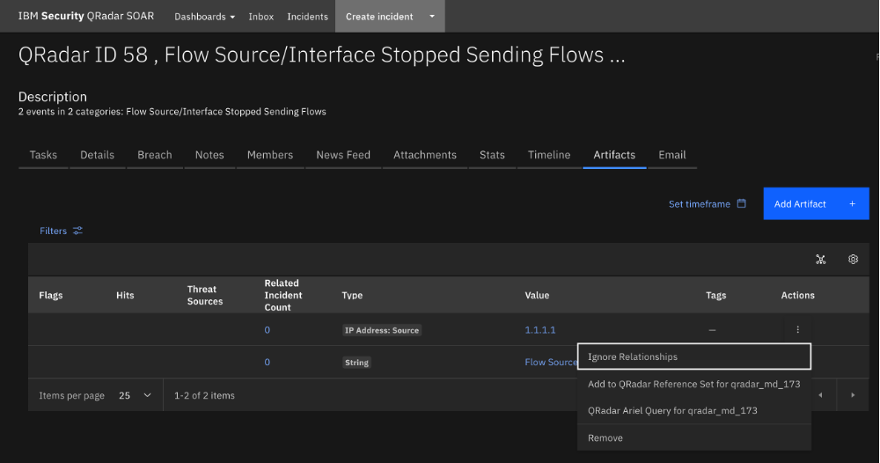Click the Tags column header
The image size is (880, 463).
[715, 295]
